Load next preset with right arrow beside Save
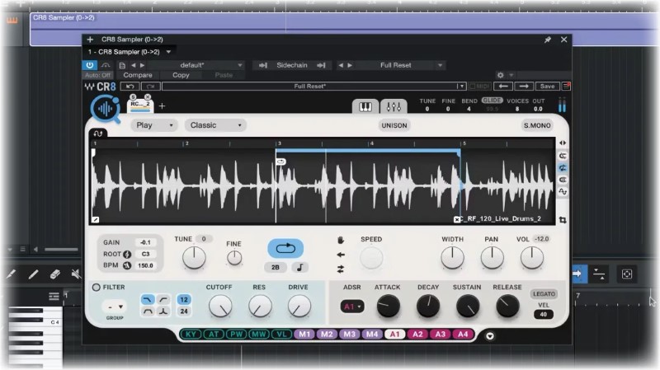The height and width of the screenshot is (370, 660). tap(524, 87)
